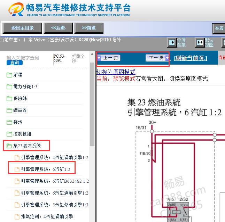Click document icon for 6汽缸1:2
Screen dimensions: 225x222
[x=17, y=170]
